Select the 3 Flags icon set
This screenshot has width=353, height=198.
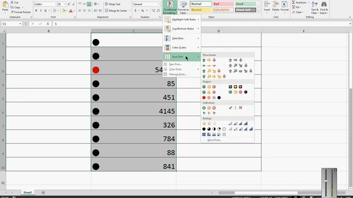(x=209, y=113)
